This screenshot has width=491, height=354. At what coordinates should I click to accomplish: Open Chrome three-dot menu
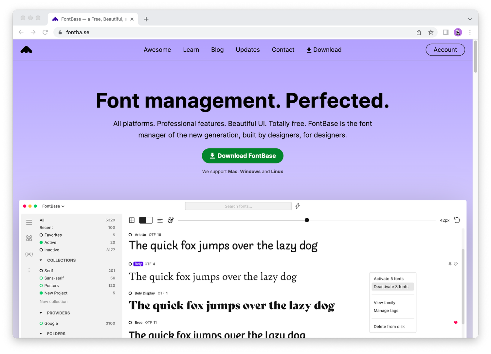[470, 32]
